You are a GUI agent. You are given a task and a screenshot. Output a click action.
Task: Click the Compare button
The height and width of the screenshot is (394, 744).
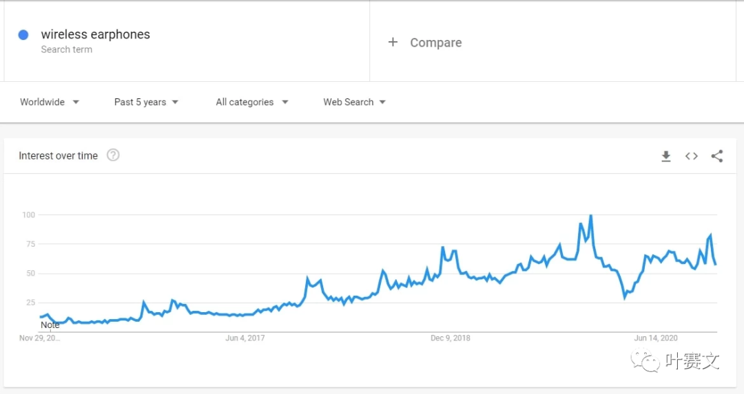[x=435, y=43]
